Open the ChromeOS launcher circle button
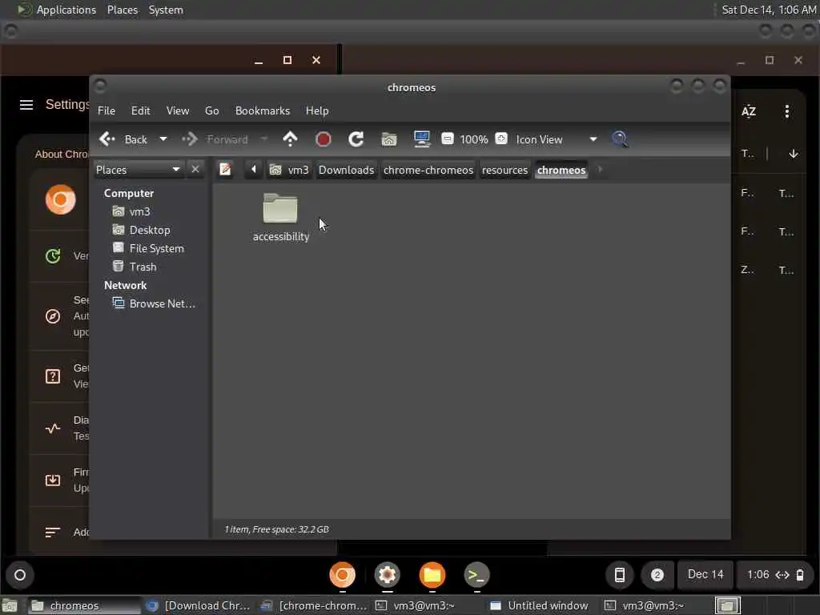 (x=20, y=575)
